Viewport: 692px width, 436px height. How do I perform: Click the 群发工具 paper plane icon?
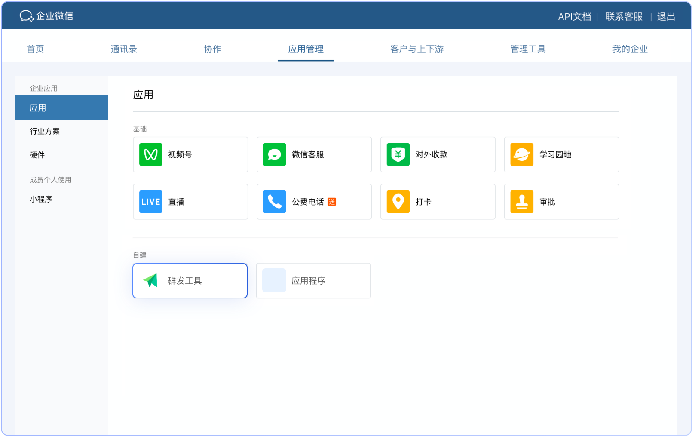click(150, 280)
